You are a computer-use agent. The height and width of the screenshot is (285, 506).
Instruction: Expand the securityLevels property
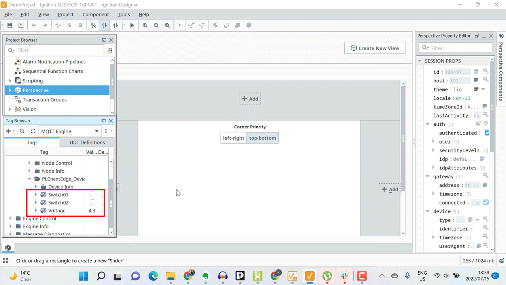click(x=434, y=150)
